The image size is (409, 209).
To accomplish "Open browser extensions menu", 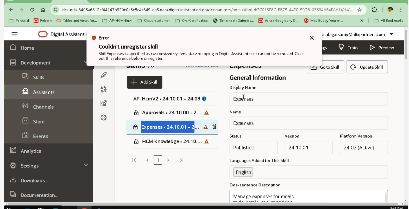I will pyautogui.click(x=374, y=10).
